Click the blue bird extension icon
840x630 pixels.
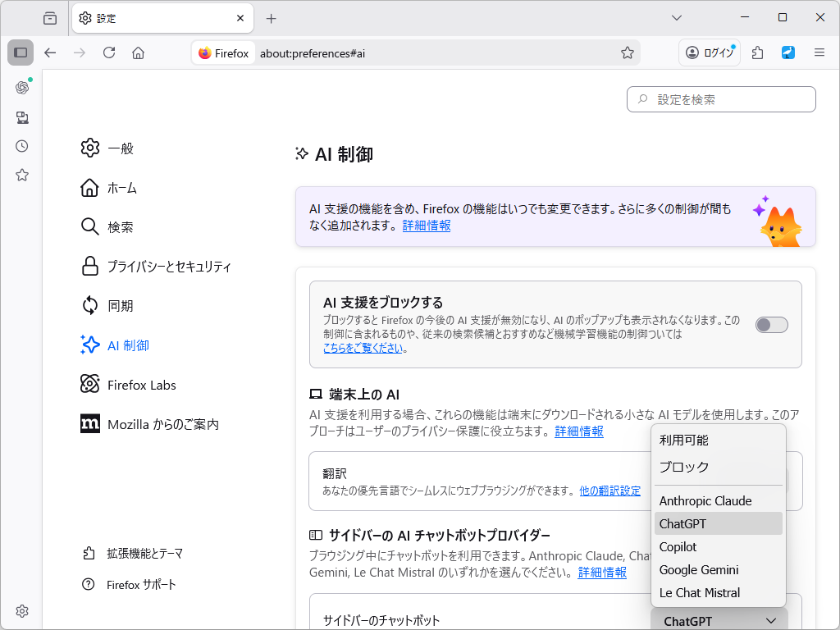(787, 52)
